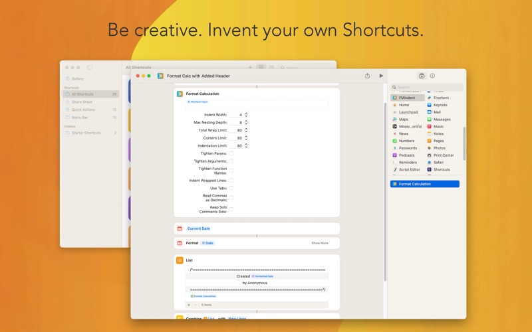Add the Format Calculation action from the library
The height and width of the screenshot is (332, 532).
(425, 184)
